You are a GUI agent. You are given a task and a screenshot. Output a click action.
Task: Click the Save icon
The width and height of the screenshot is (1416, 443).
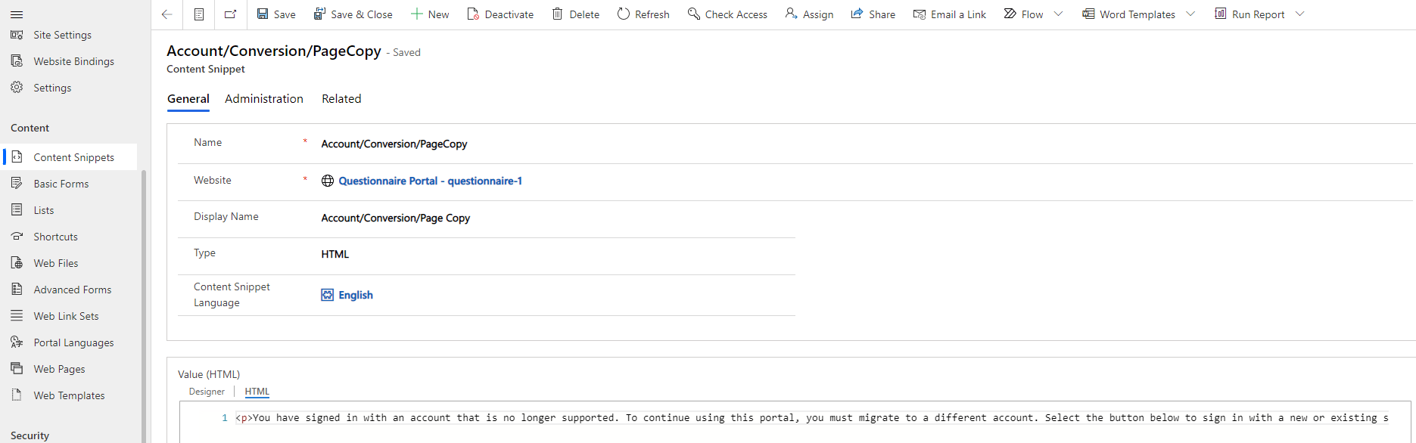click(263, 14)
